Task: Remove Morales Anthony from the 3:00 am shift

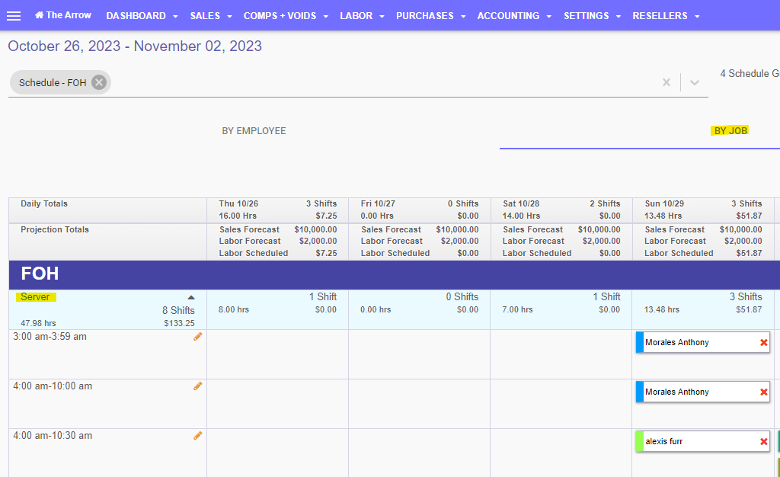Action: (x=763, y=342)
